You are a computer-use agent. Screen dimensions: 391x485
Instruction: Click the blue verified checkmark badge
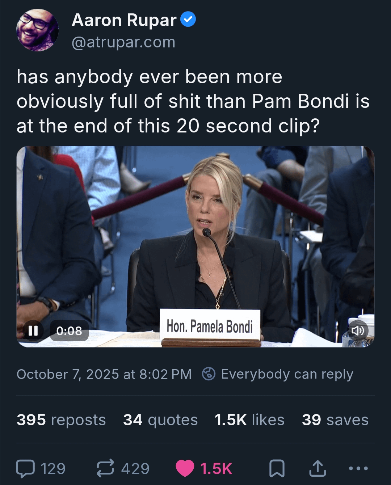188,20
